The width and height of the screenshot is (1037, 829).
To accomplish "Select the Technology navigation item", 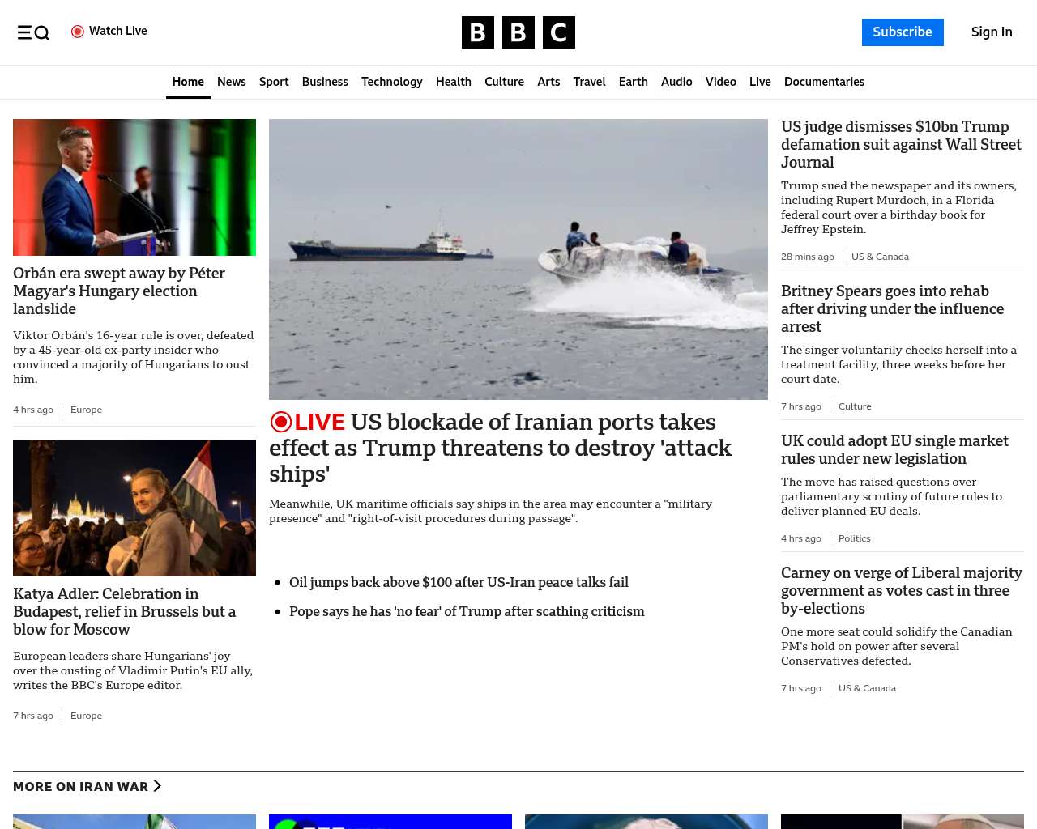I will 391,82.
